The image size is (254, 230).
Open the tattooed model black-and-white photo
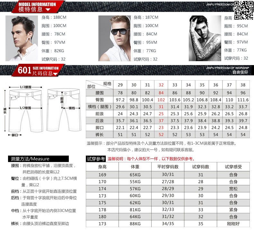pyautogui.click(x=205, y=38)
